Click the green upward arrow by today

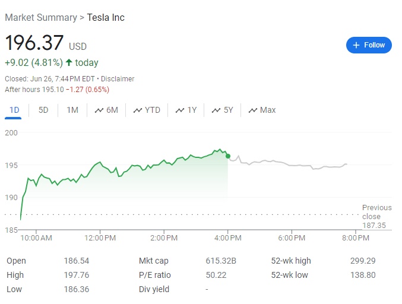[x=69, y=62]
